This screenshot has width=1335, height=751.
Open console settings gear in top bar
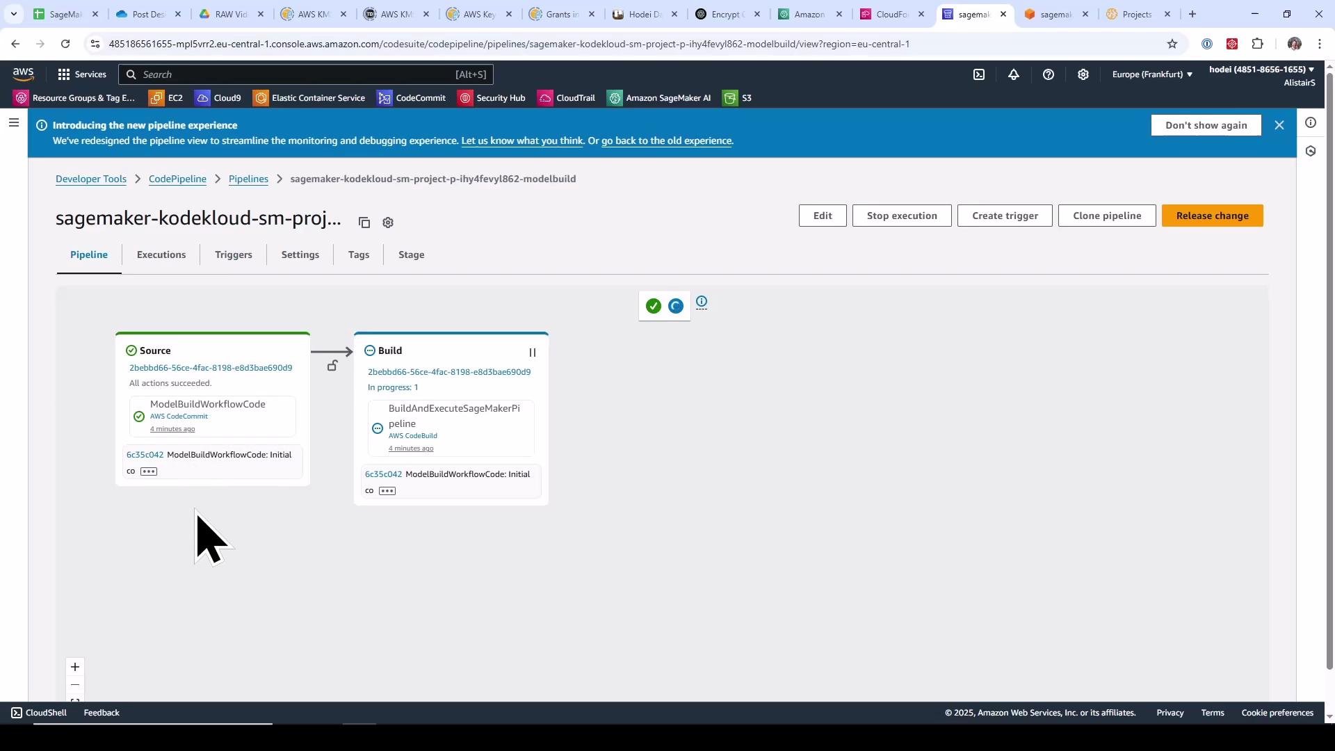click(1083, 74)
